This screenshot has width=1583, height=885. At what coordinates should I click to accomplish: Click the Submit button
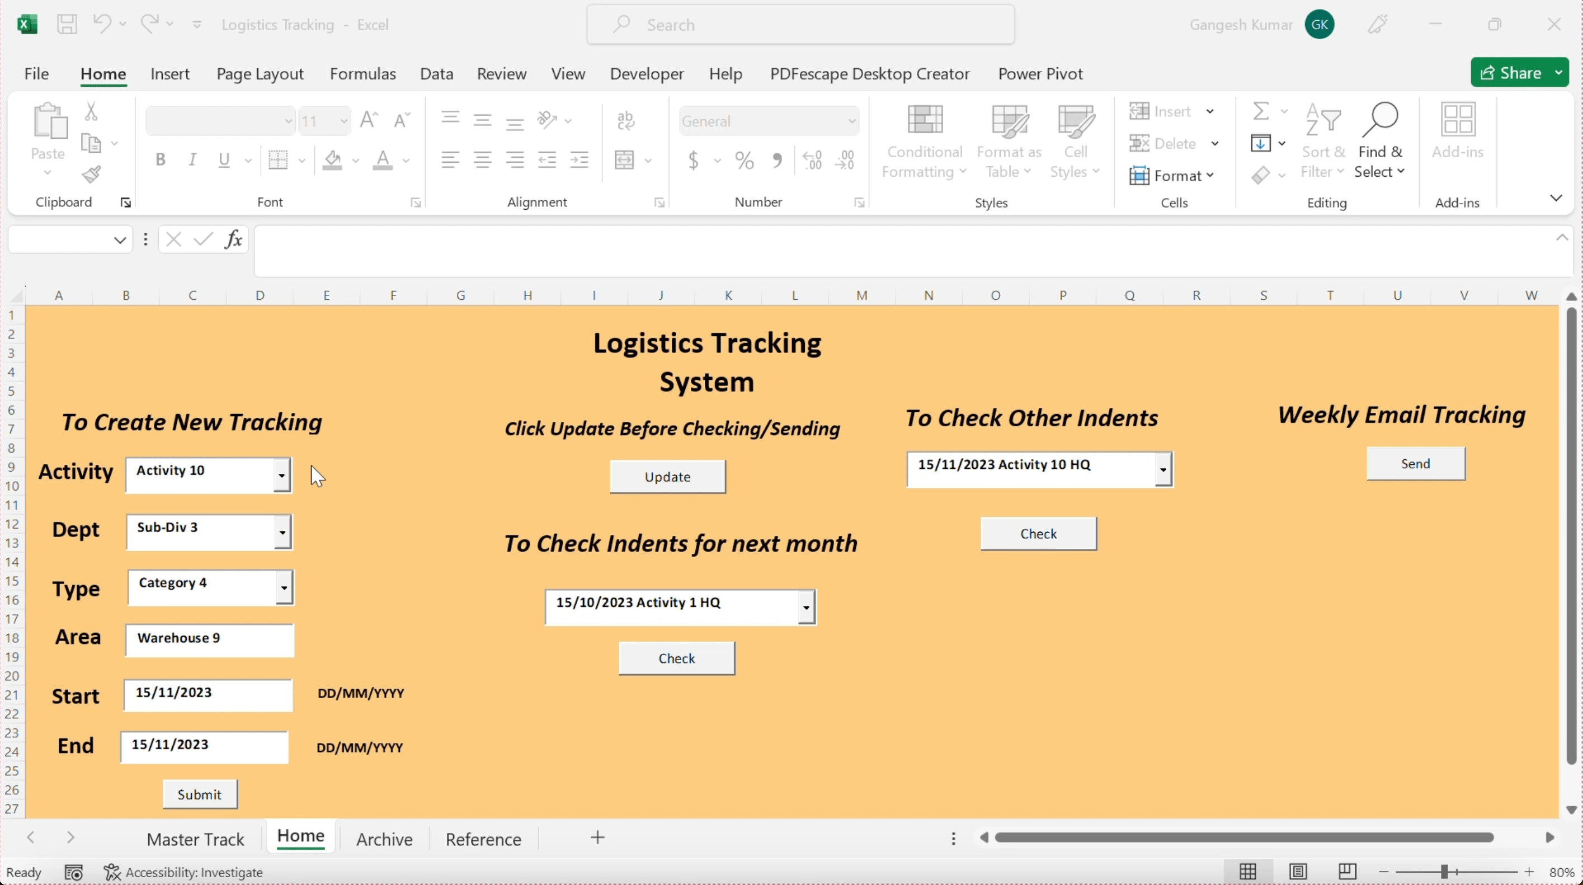pyautogui.click(x=200, y=795)
